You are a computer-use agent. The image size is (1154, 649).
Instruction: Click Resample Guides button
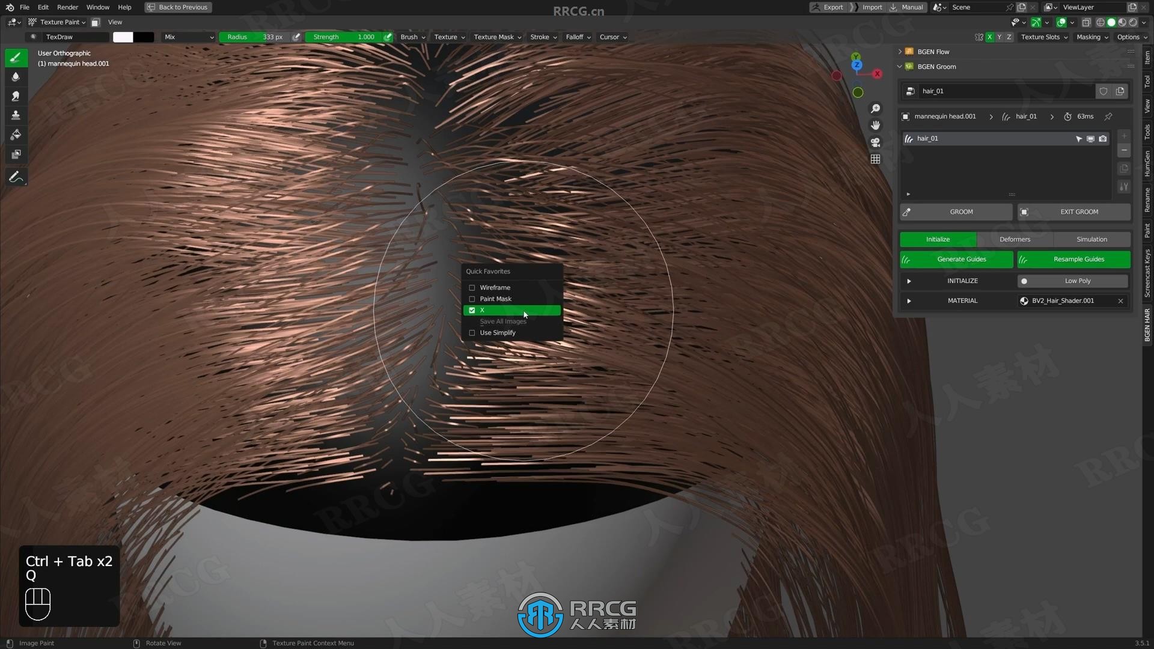click(1073, 260)
